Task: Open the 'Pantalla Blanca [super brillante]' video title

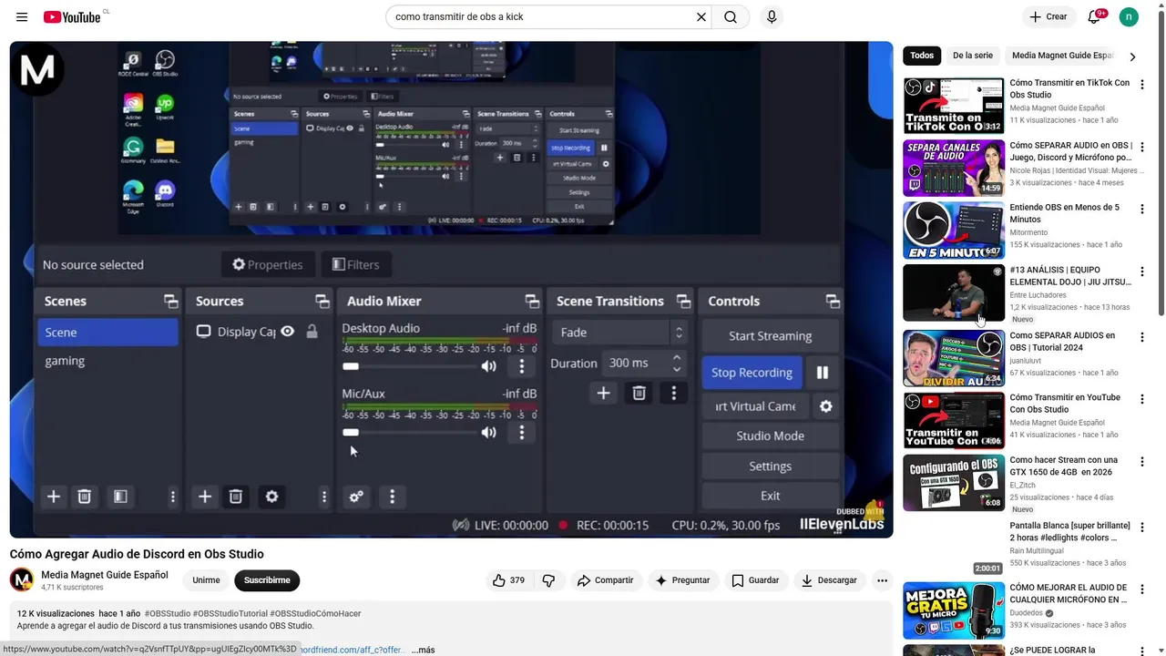Action: tap(1069, 532)
